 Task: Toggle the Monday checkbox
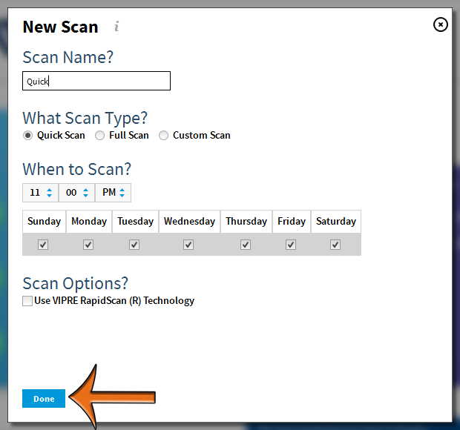[x=88, y=245]
